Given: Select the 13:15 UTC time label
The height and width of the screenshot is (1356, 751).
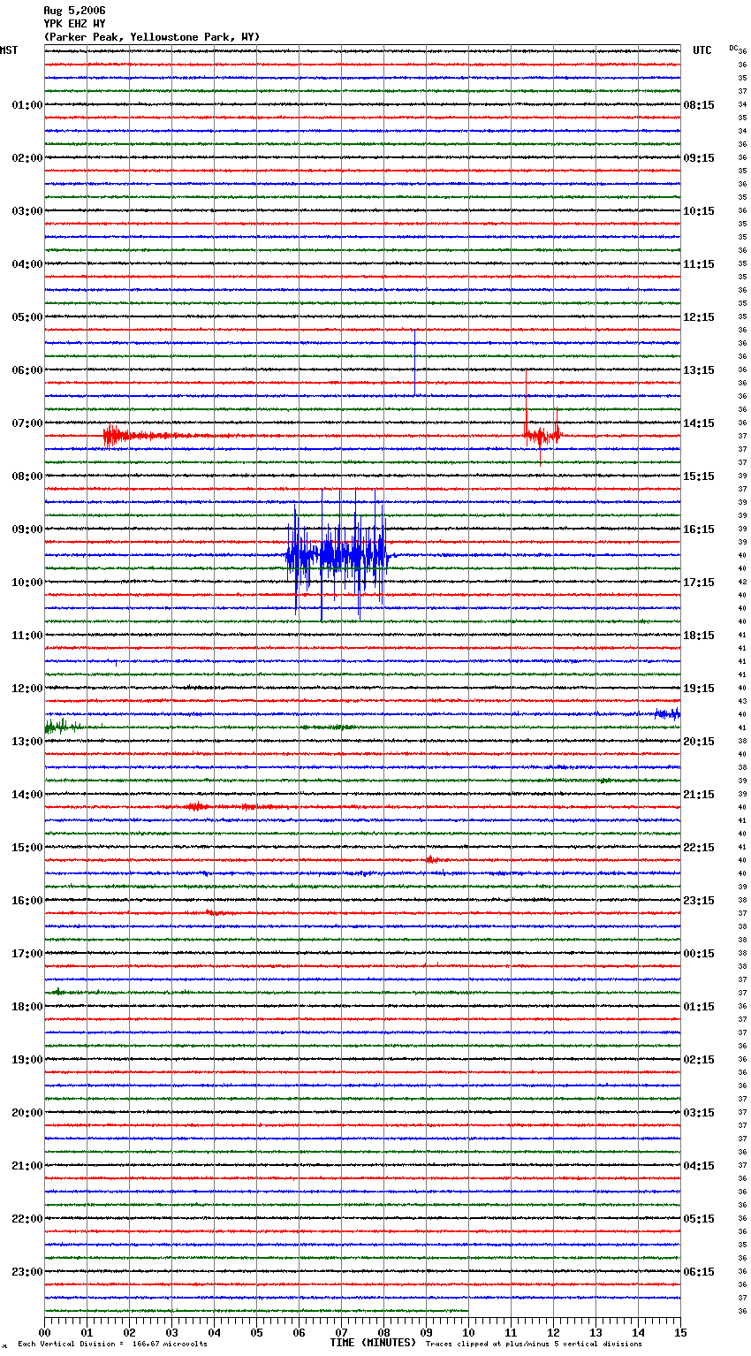Looking at the screenshot, I should coord(699,370).
